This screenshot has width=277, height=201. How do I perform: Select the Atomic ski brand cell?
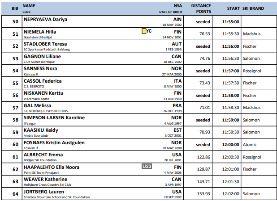coord(250,145)
